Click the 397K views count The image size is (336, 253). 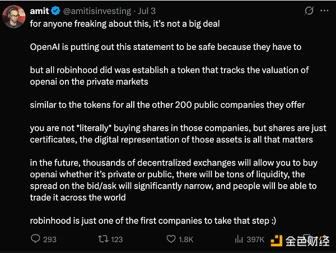click(255, 240)
